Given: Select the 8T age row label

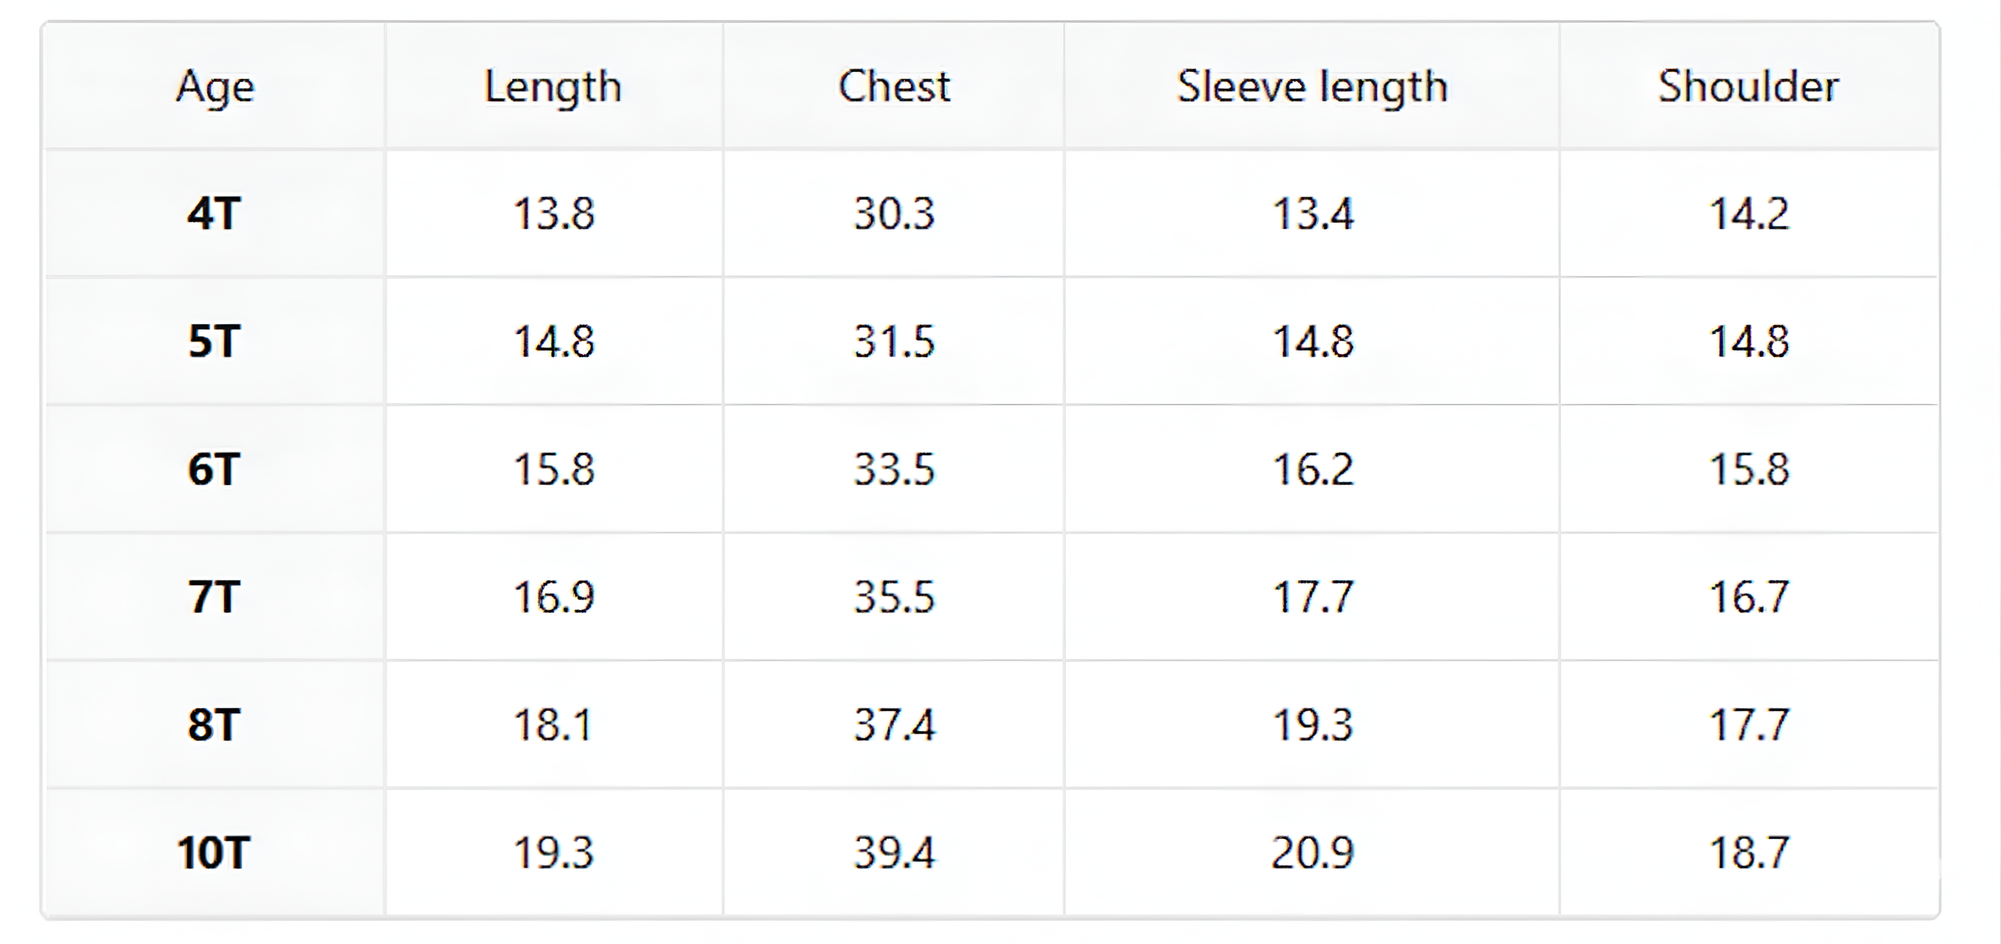Looking at the screenshot, I should [215, 725].
